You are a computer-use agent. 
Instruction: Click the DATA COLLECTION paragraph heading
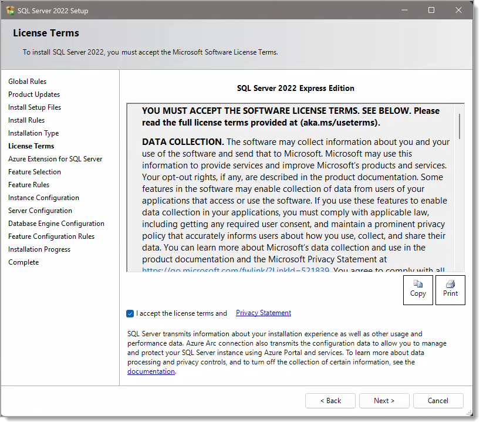point(183,142)
